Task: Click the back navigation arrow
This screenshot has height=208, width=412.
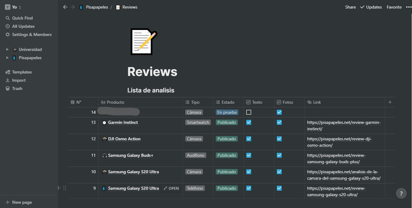Action: coord(65,7)
